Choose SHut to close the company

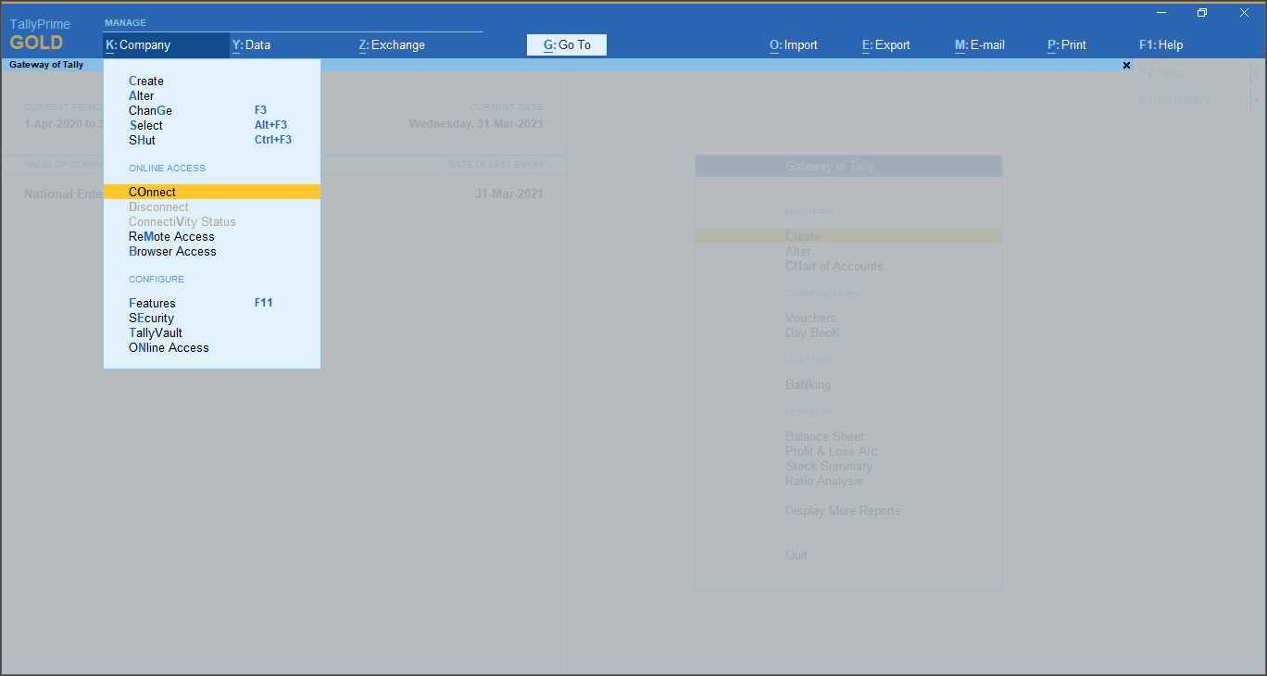(x=142, y=140)
